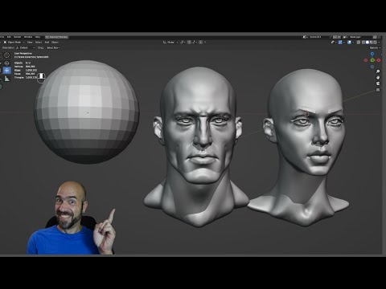
Task: Click the Faces count statistic
Action: pyautogui.click(x=25, y=74)
